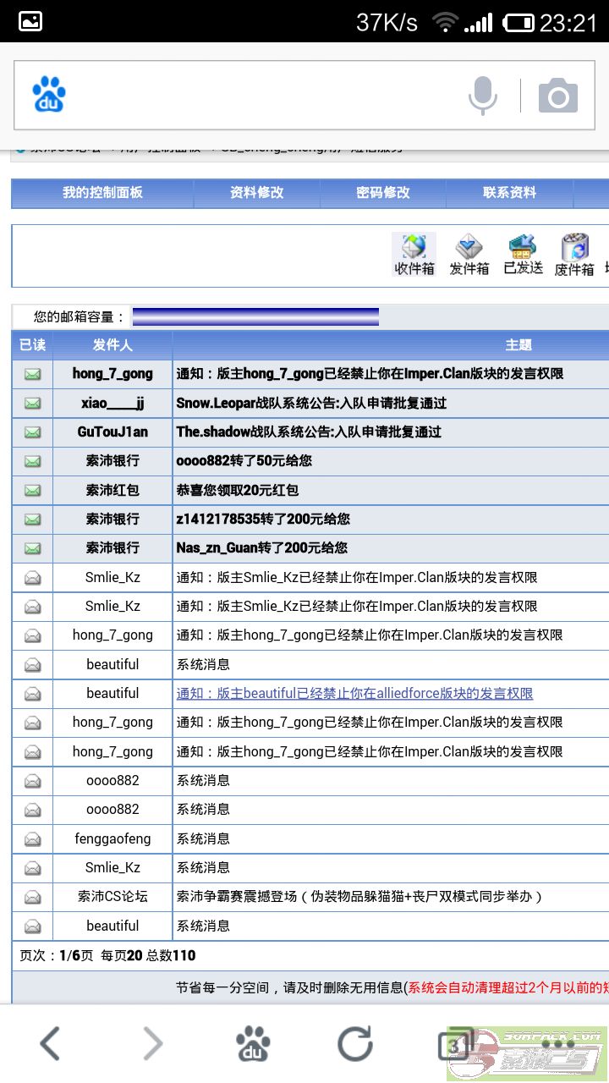
Task: Open 我的控制面板 tab
Action: click(x=102, y=193)
